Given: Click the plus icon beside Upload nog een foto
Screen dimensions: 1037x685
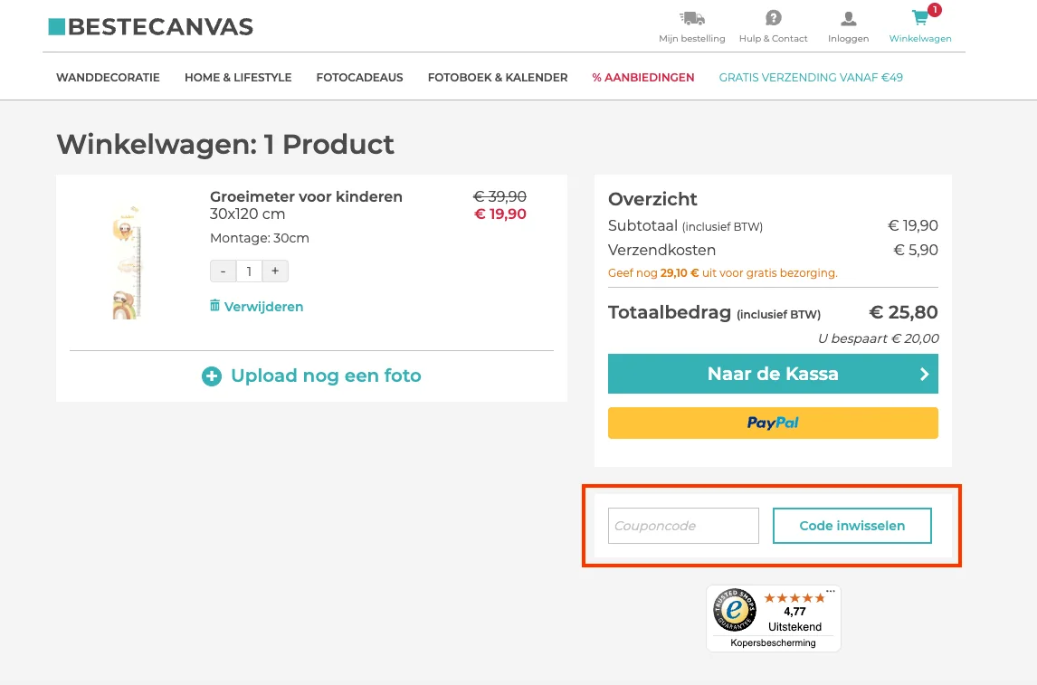Looking at the screenshot, I should [212, 376].
